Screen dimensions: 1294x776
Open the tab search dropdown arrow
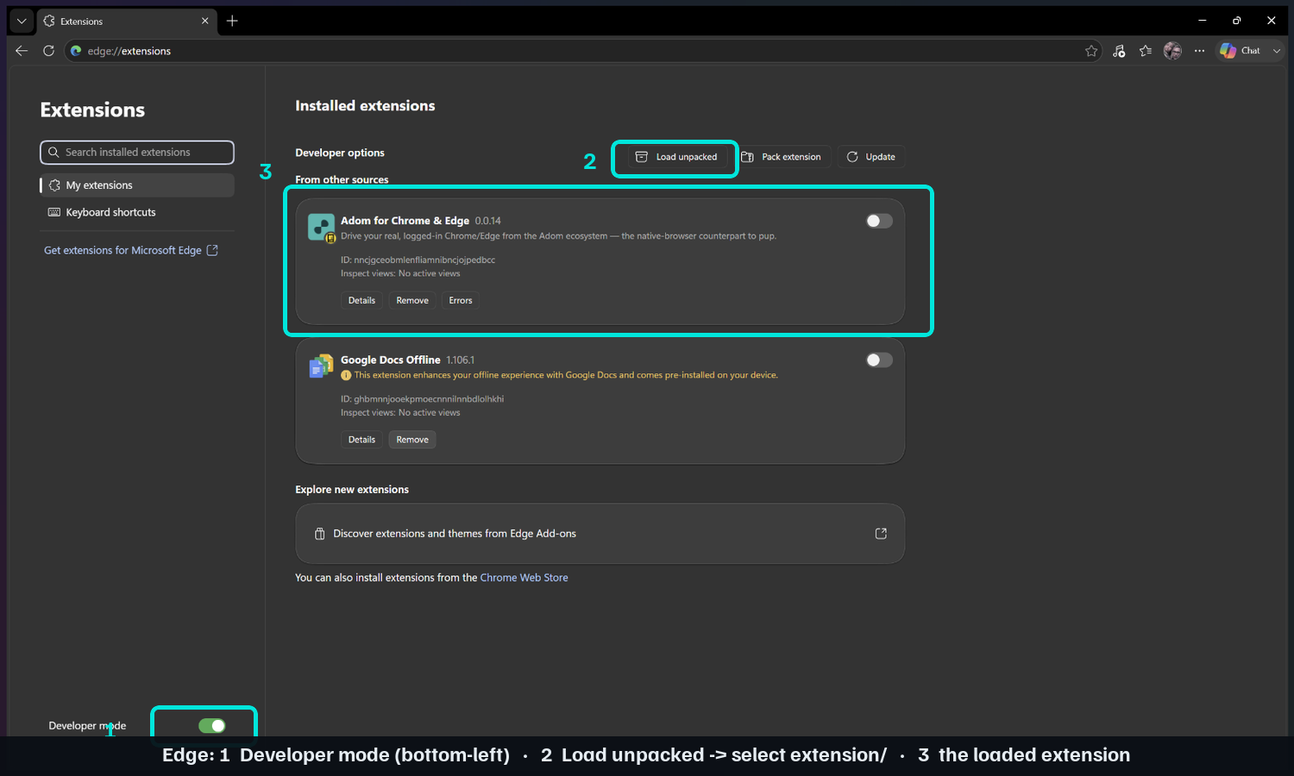[x=22, y=21]
